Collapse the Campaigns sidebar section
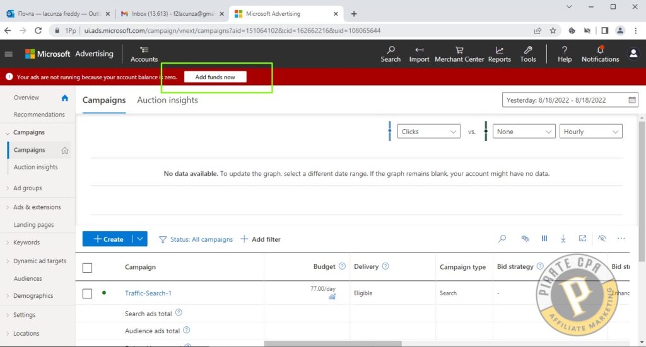 pyautogui.click(x=8, y=133)
